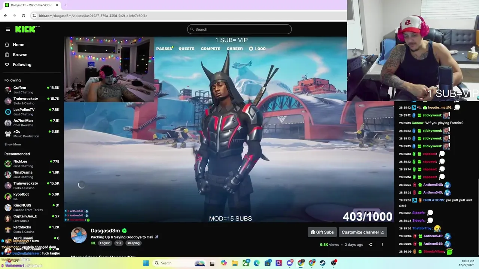This screenshot has height=269, width=479.
Task: Click COMPETE in the video game menu
Action: [210, 49]
